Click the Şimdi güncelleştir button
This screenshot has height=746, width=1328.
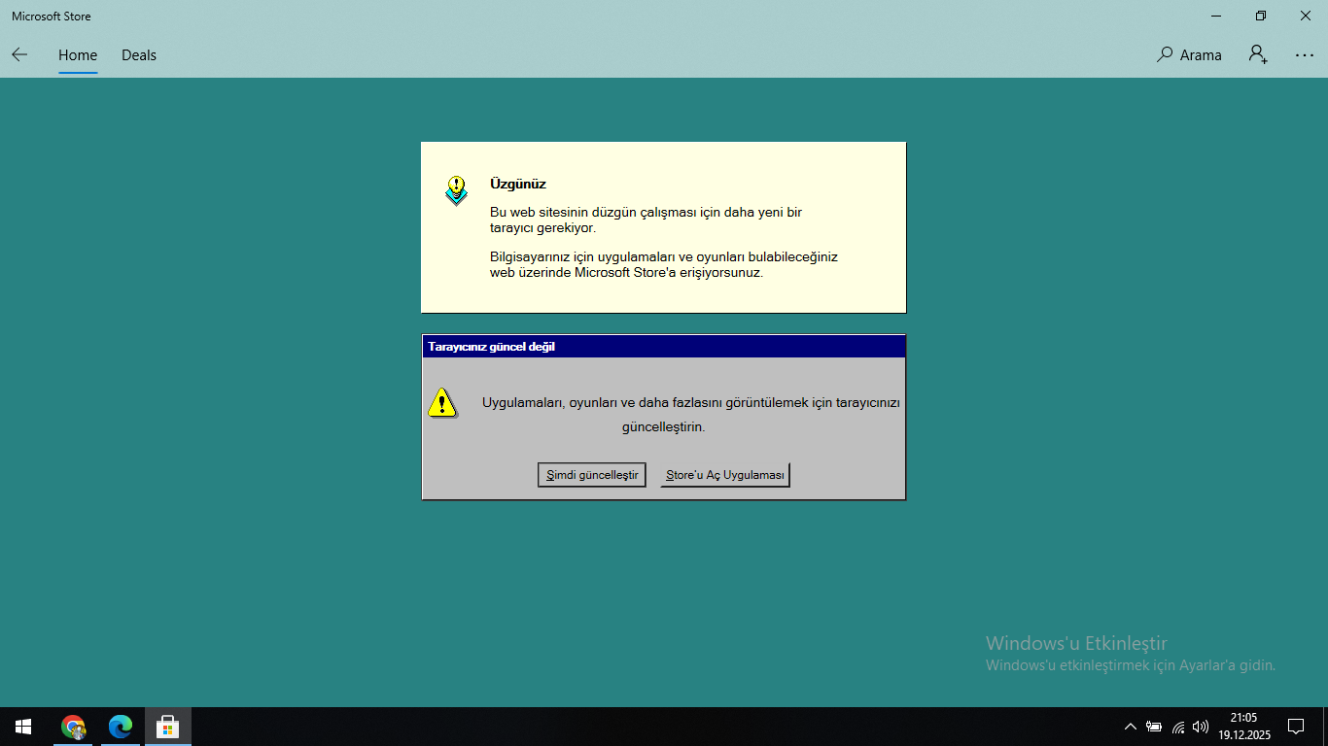click(592, 475)
